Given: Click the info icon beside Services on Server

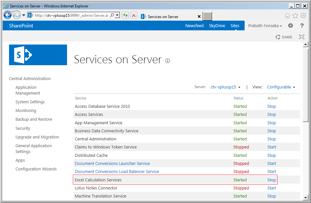Looking at the screenshot, I should [168, 61].
